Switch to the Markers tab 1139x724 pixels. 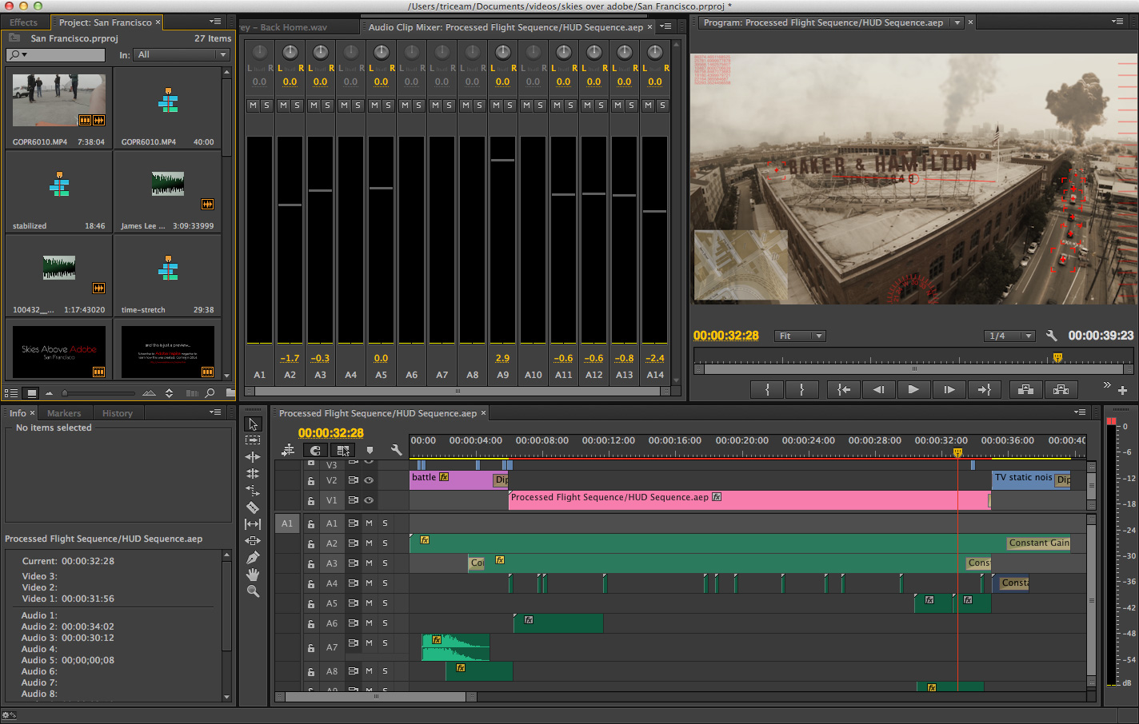pyautogui.click(x=64, y=413)
